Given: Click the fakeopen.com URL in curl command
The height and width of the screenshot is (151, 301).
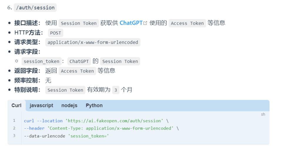Looking at the screenshot, I should [x=114, y=121].
